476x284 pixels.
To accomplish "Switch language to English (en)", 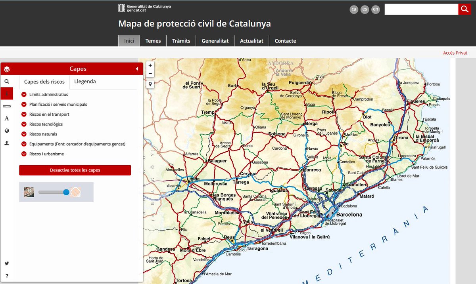I will point(376,10).
